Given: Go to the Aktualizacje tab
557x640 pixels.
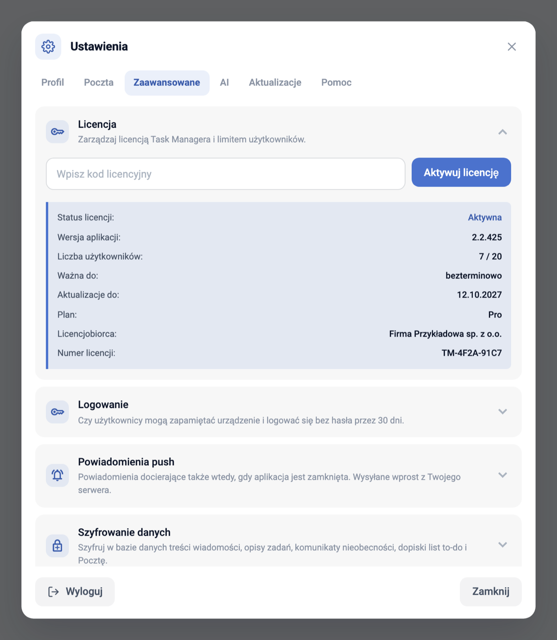Looking at the screenshot, I should [275, 82].
